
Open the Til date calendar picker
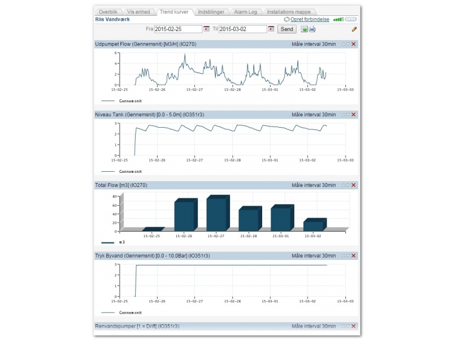tap(271, 29)
